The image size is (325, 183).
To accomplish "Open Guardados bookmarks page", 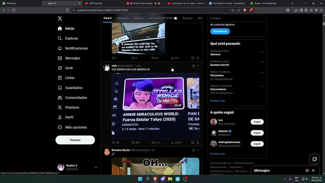I will click(70, 88).
